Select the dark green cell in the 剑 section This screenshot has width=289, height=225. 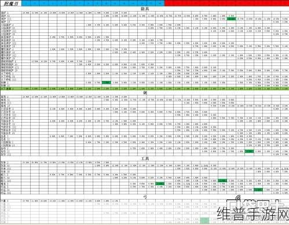pyautogui.click(x=249, y=152)
